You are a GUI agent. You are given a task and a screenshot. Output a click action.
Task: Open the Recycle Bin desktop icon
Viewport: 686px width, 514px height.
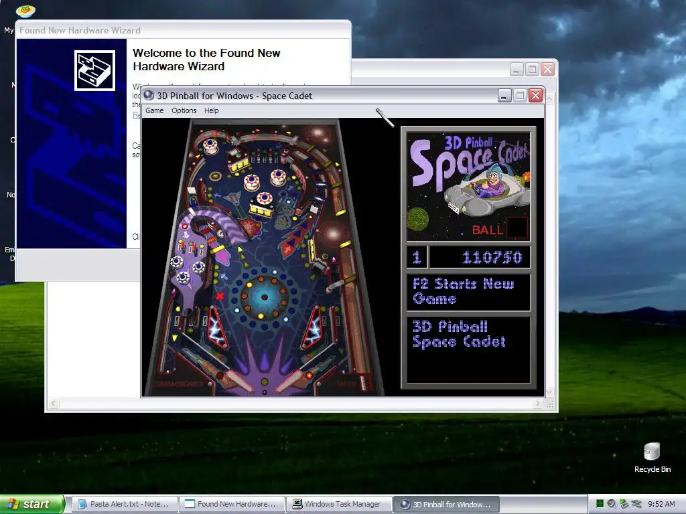[652, 458]
